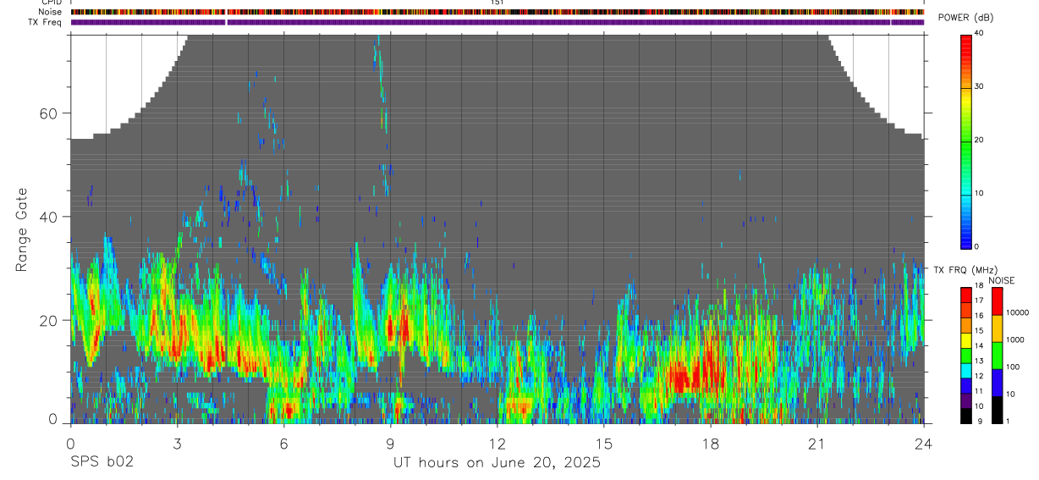
Task: Click the TX FRQ (MHz) color scale
Action: 966,356
